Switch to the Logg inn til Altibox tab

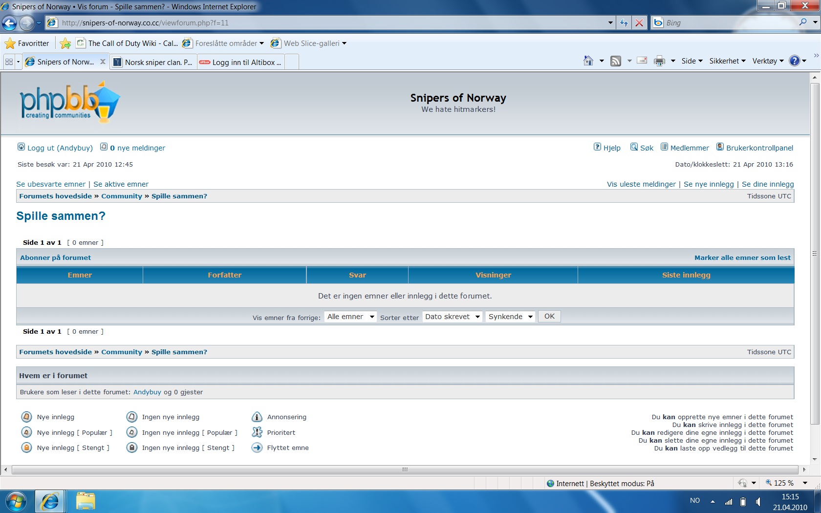(x=241, y=62)
